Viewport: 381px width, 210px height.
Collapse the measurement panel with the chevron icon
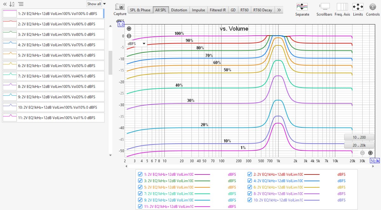pos(4,4)
